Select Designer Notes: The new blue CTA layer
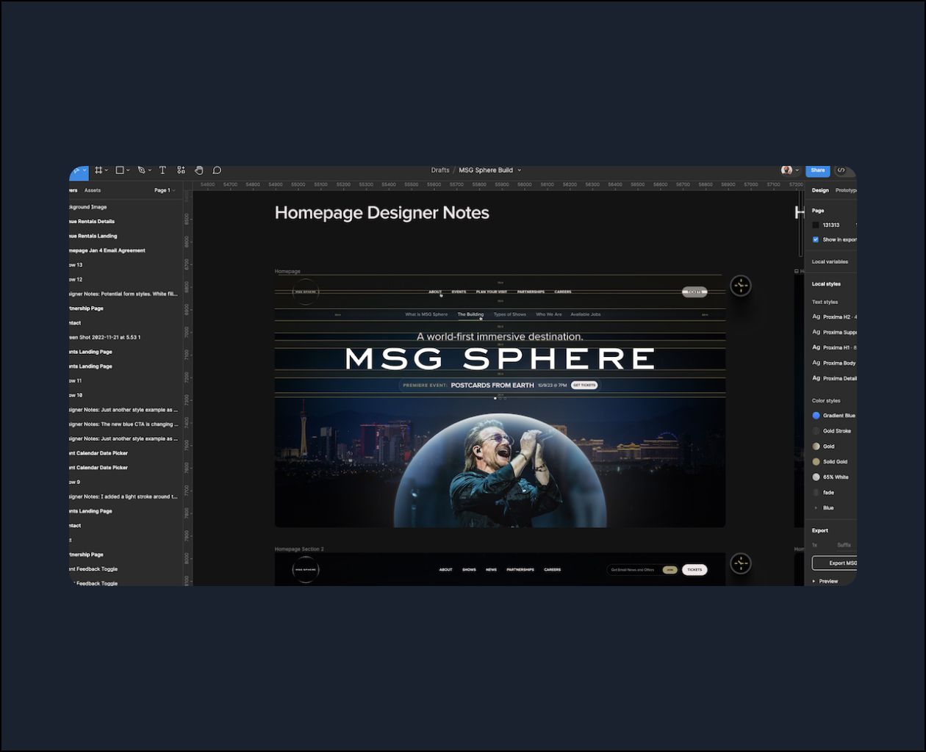The width and height of the screenshot is (926, 752). (x=123, y=424)
